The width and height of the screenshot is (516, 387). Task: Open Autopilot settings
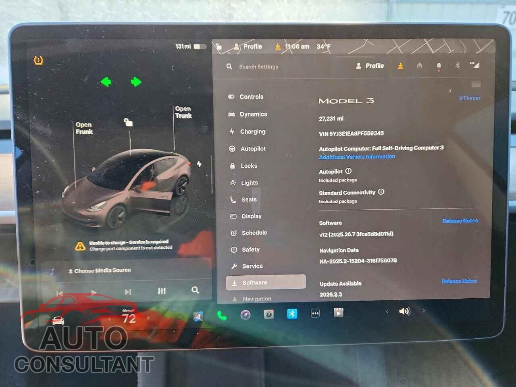(248, 149)
